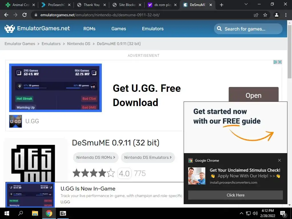
Task: Click the EmulatorGames.net logo
Action: 37,29
